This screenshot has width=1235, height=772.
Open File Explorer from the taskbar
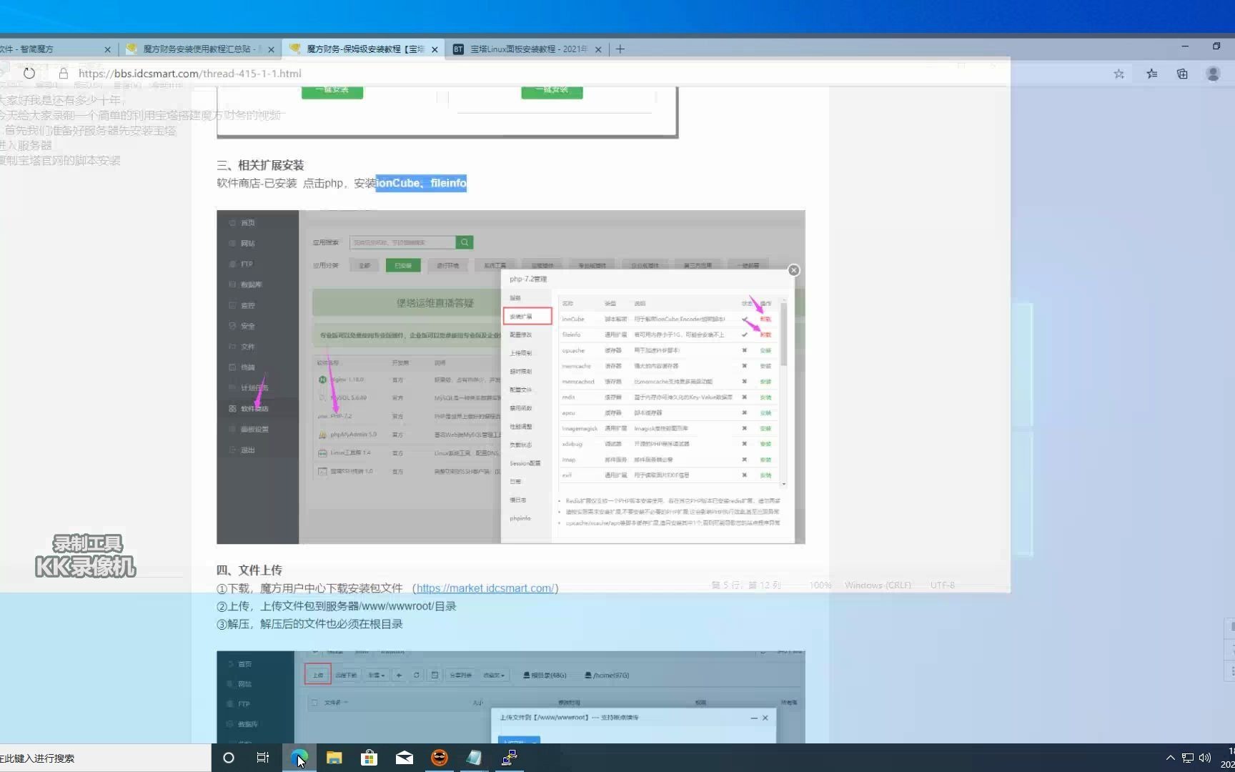pyautogui.click(x=334, y=758)
